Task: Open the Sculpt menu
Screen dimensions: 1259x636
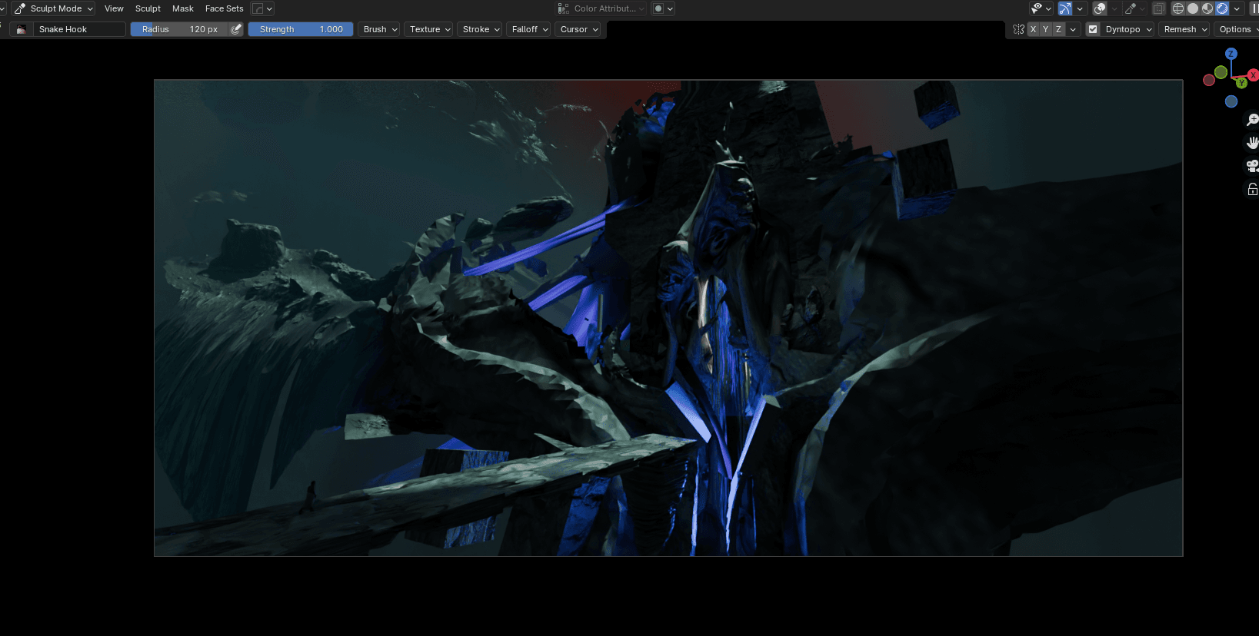Action: point(148,8)
